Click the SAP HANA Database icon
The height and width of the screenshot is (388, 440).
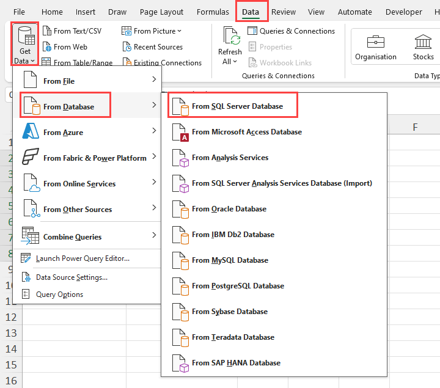(180, 364)
